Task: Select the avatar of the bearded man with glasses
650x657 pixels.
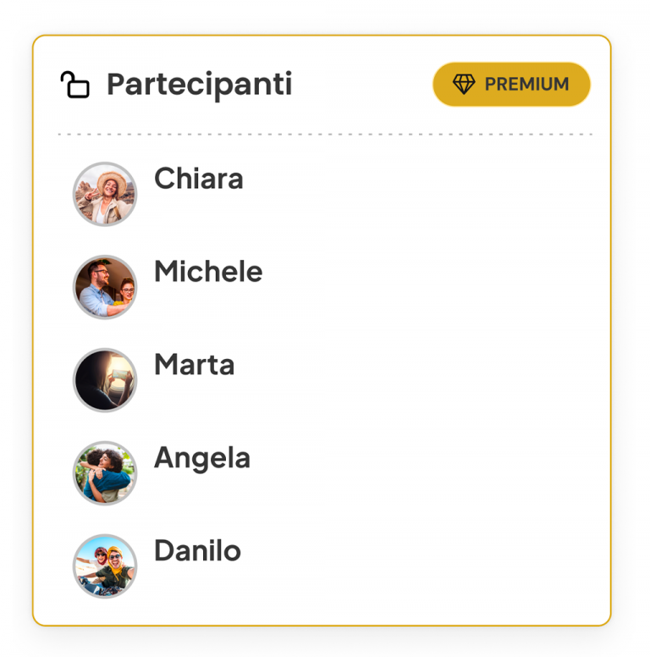Action: tap(105, 287)
